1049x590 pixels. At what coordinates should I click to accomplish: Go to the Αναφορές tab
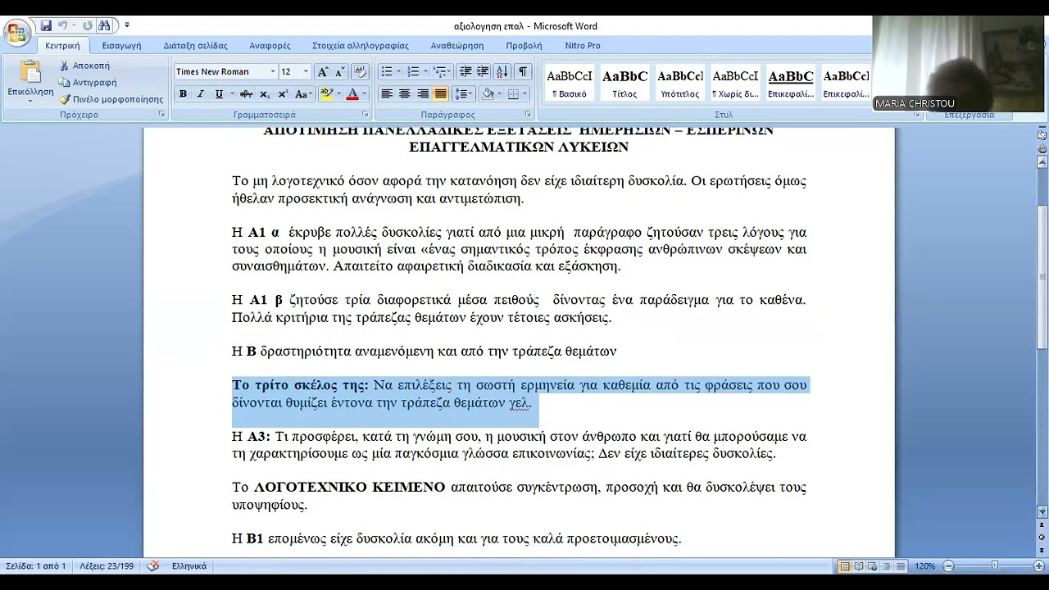coord(270,46)
